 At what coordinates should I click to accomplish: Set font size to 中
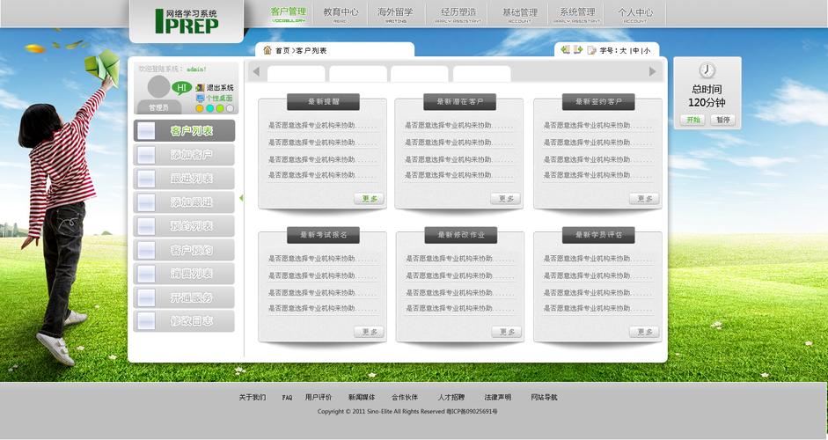[636, 51]
